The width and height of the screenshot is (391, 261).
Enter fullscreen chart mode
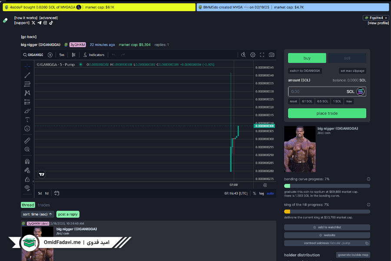coord(262,55)
